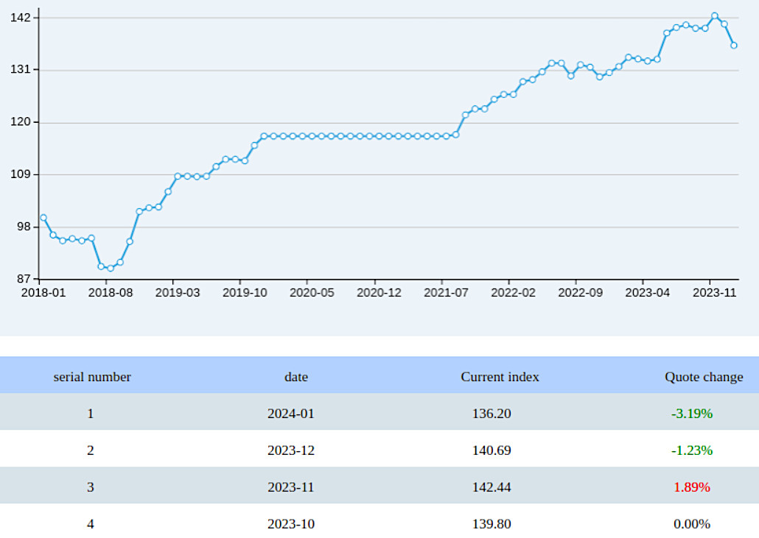The height and width of the screenshot is (538, 759).
Task: Select the first data point near 2018-01
Action: tap(42, 216)
